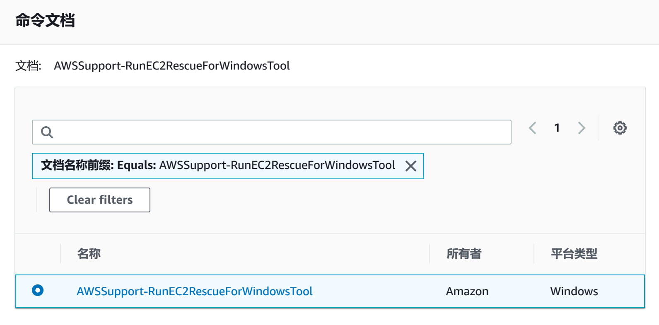Select page number 1
The width and height of the screenshot is (659, 325).
pyautogui.click(x=557, y=128)
